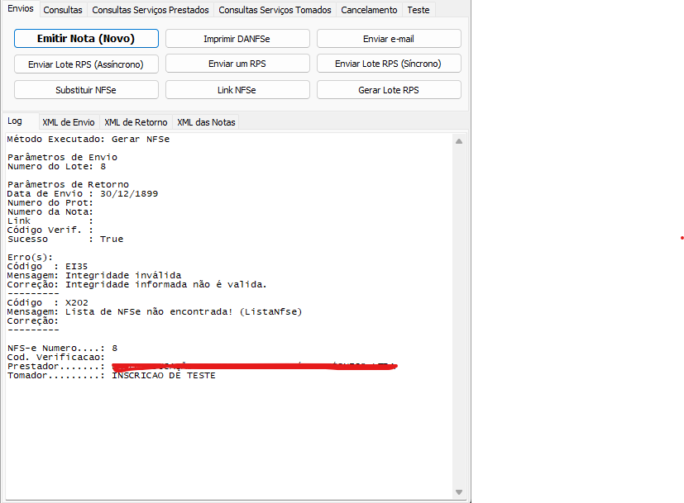Click the 'Parâmetros de Retorno' heading line
The height and width of the screenshot is (503, 684).
coord(68,185)
